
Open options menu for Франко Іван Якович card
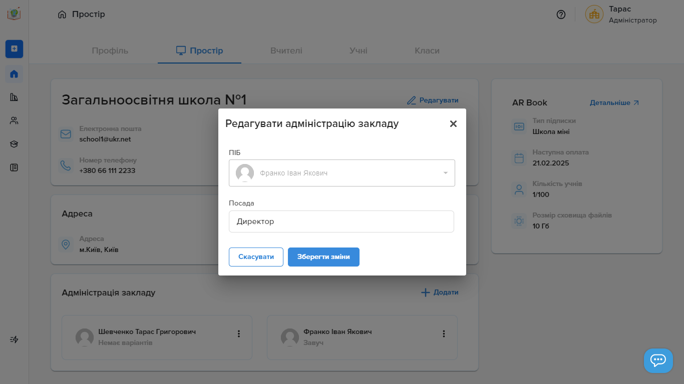click(x=444, y=333)
